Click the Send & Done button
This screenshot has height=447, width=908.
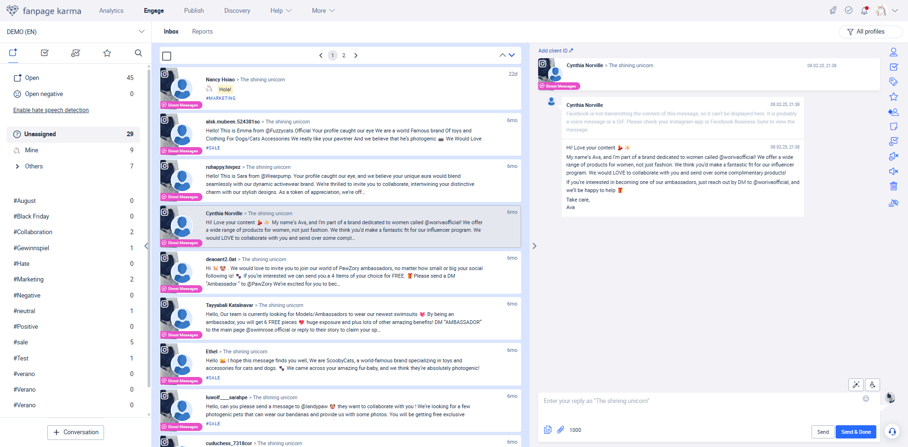pos(856,432)
